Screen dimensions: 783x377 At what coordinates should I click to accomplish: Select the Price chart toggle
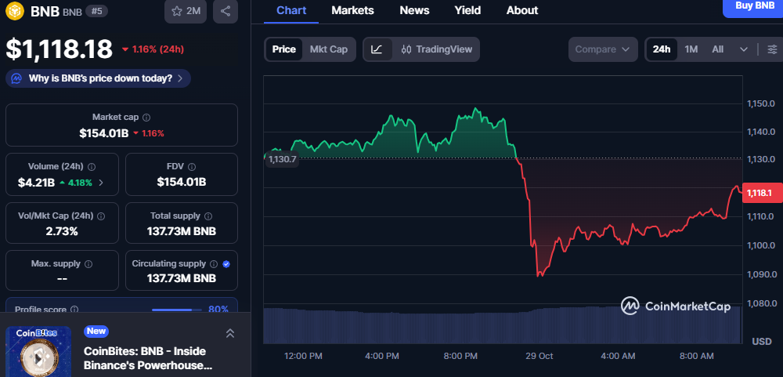[x=283, y=49]
